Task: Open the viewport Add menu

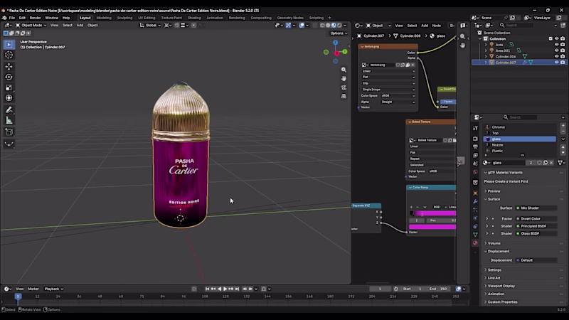Action: (x=80, y=26)
